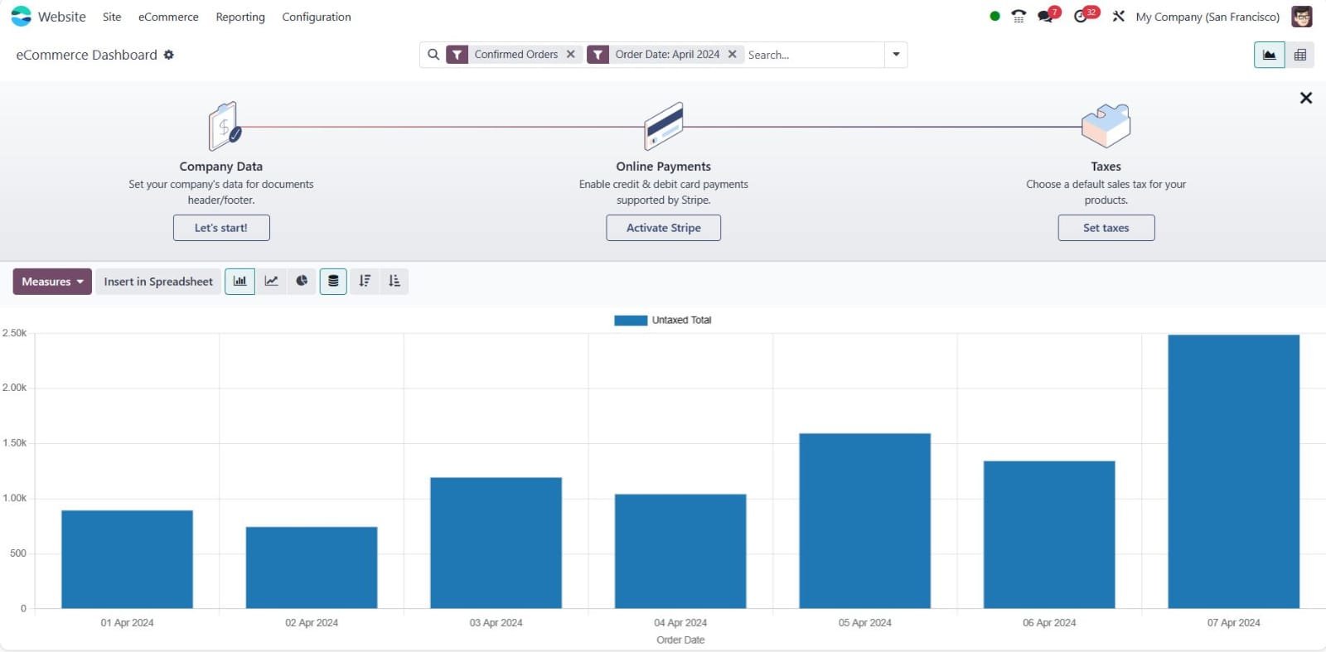The height and width of the screenshot is (652, 1326).
Task: Open the Odoo Website app logo
Action: [21, 16]
